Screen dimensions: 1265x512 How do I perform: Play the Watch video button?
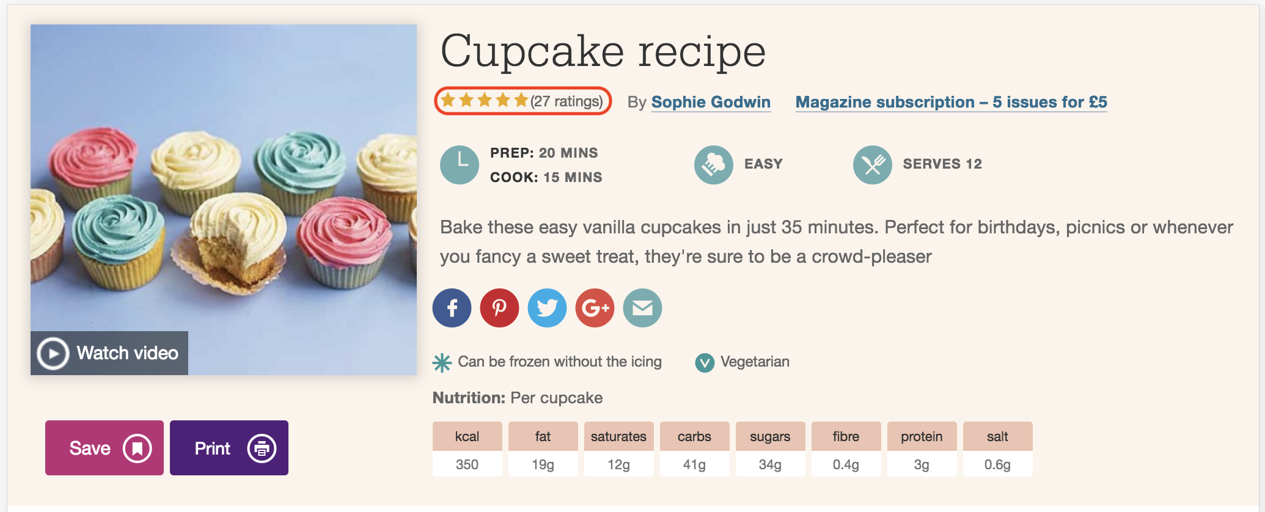(109, 353)
